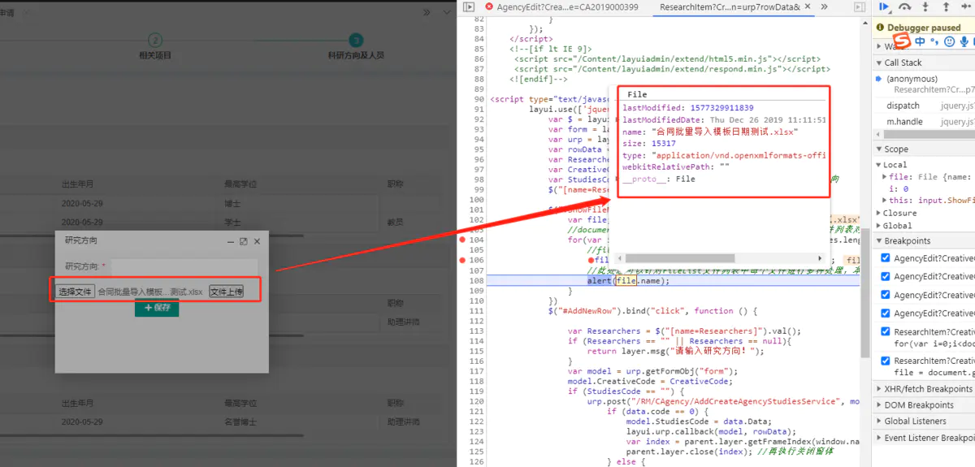Switch to the AgencyEdit?Crea... source tab
Viewport: 975px width, 467px height.
click(567, 6)
